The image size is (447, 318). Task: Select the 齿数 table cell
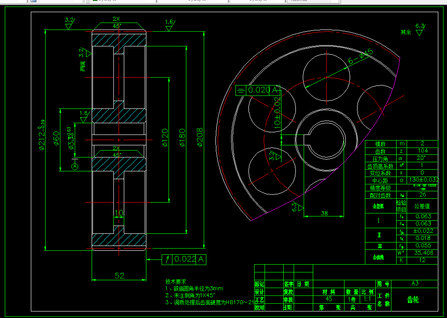click(x=381, y=151)
